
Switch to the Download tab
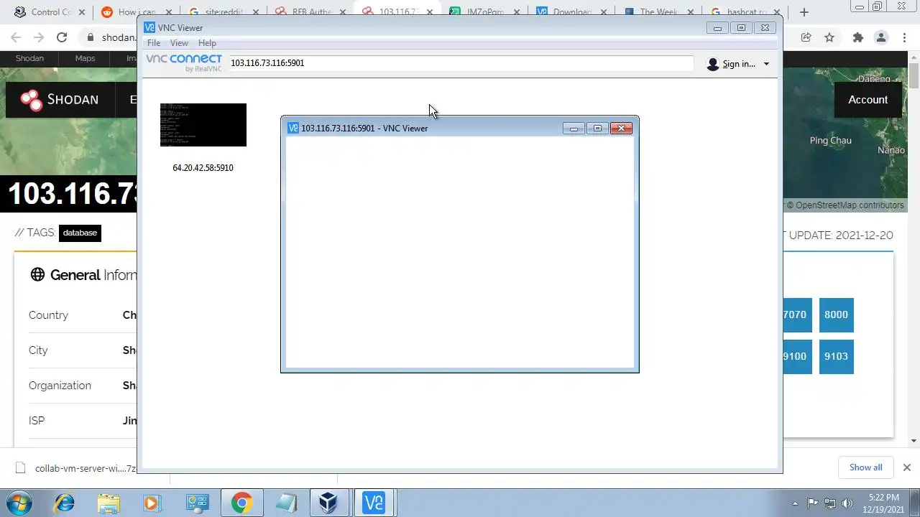[x=571, y=12]
